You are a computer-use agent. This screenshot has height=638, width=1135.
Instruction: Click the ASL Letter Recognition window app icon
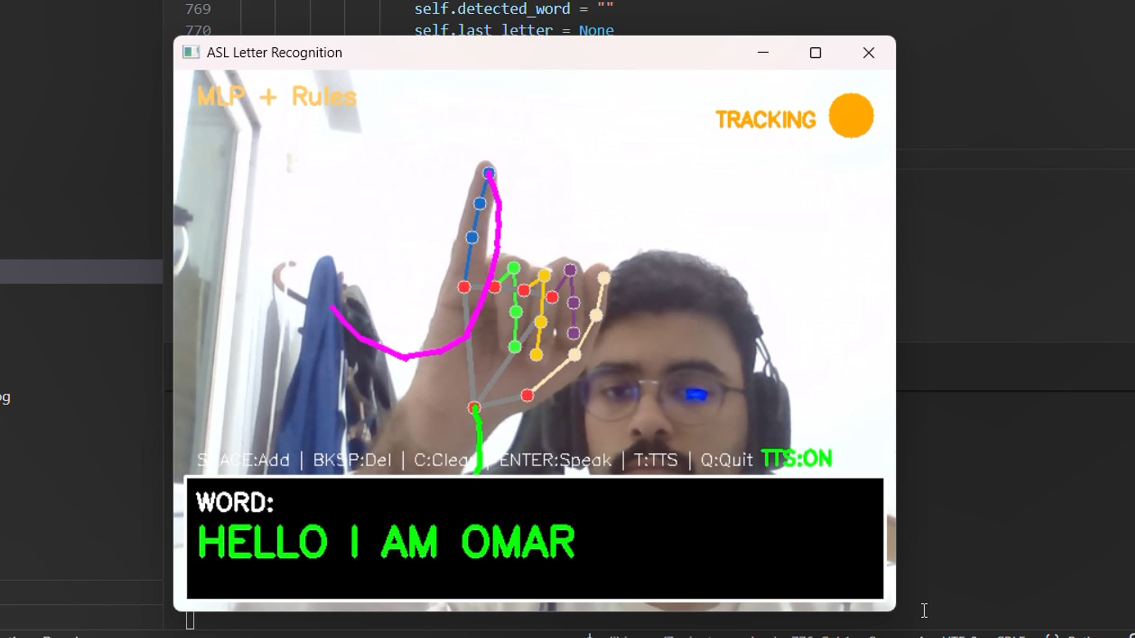tap(191, 52)
